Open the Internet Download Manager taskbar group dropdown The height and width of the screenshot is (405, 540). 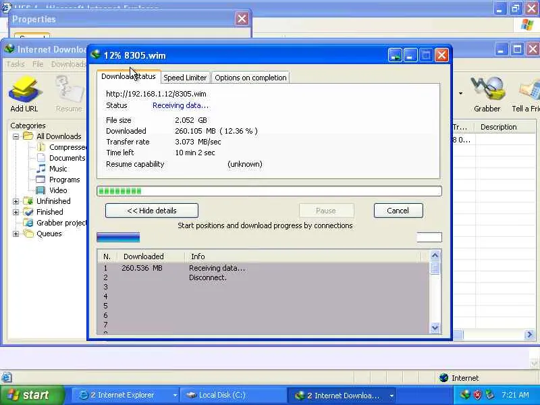pyautogui.click(x=391, y=396)
